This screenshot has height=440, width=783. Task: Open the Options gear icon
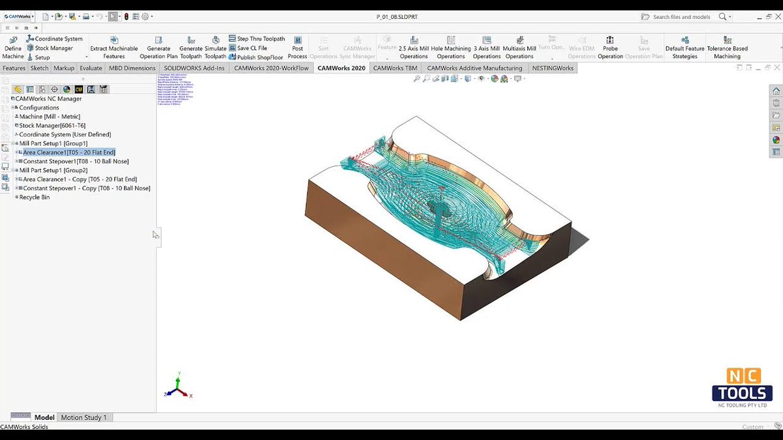point(145,16)
